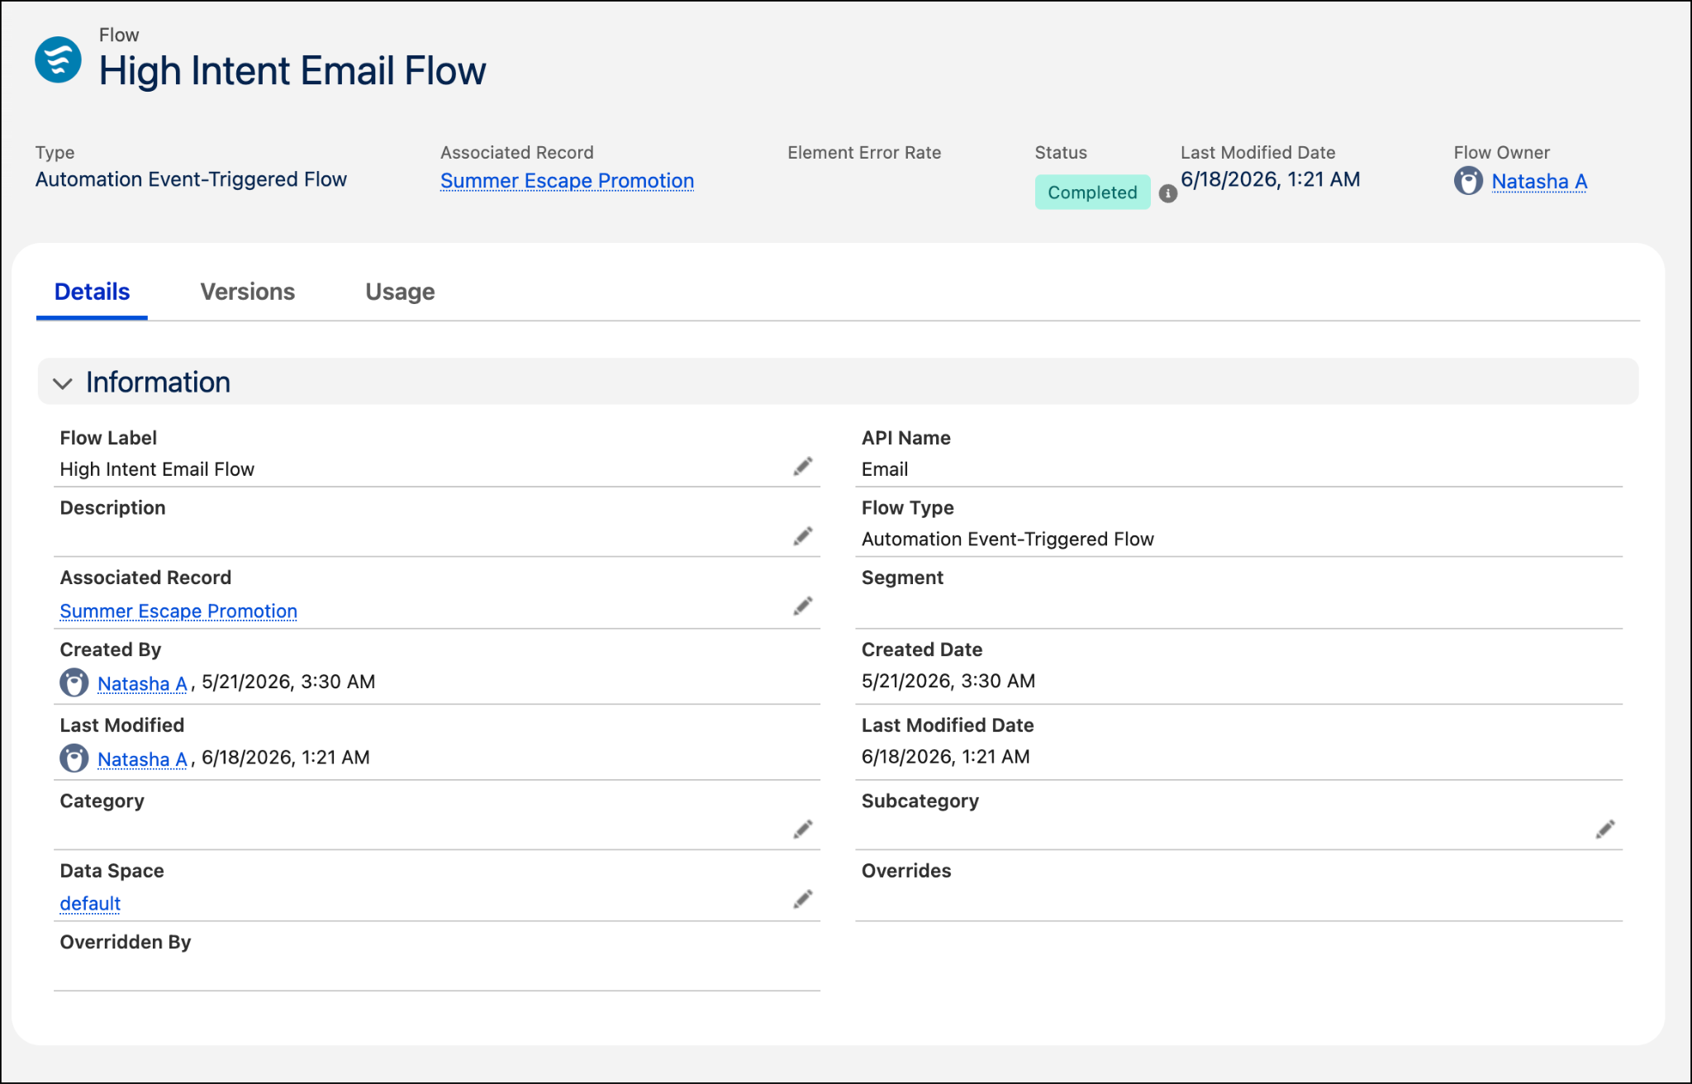Viewport: 1692px width, 1084px height.
Task: Click the Flow wave icon in the header
Action: [x=58, y=59]
